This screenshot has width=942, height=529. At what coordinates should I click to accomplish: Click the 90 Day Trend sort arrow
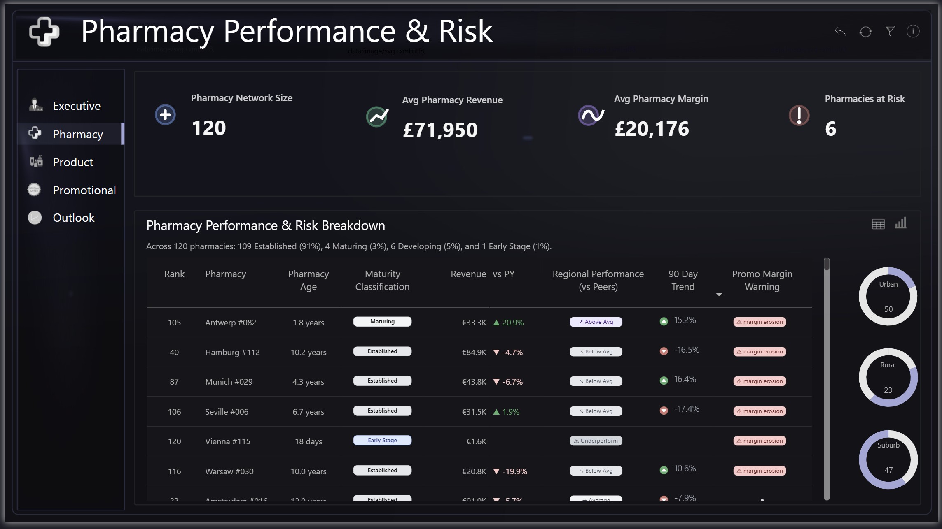pyautogui.click(x=719, y=295)
